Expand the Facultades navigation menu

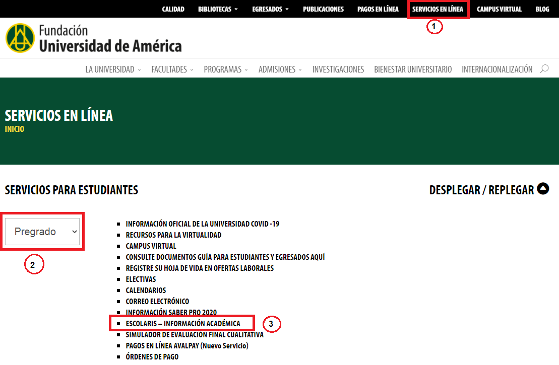[x=172, y=69]
